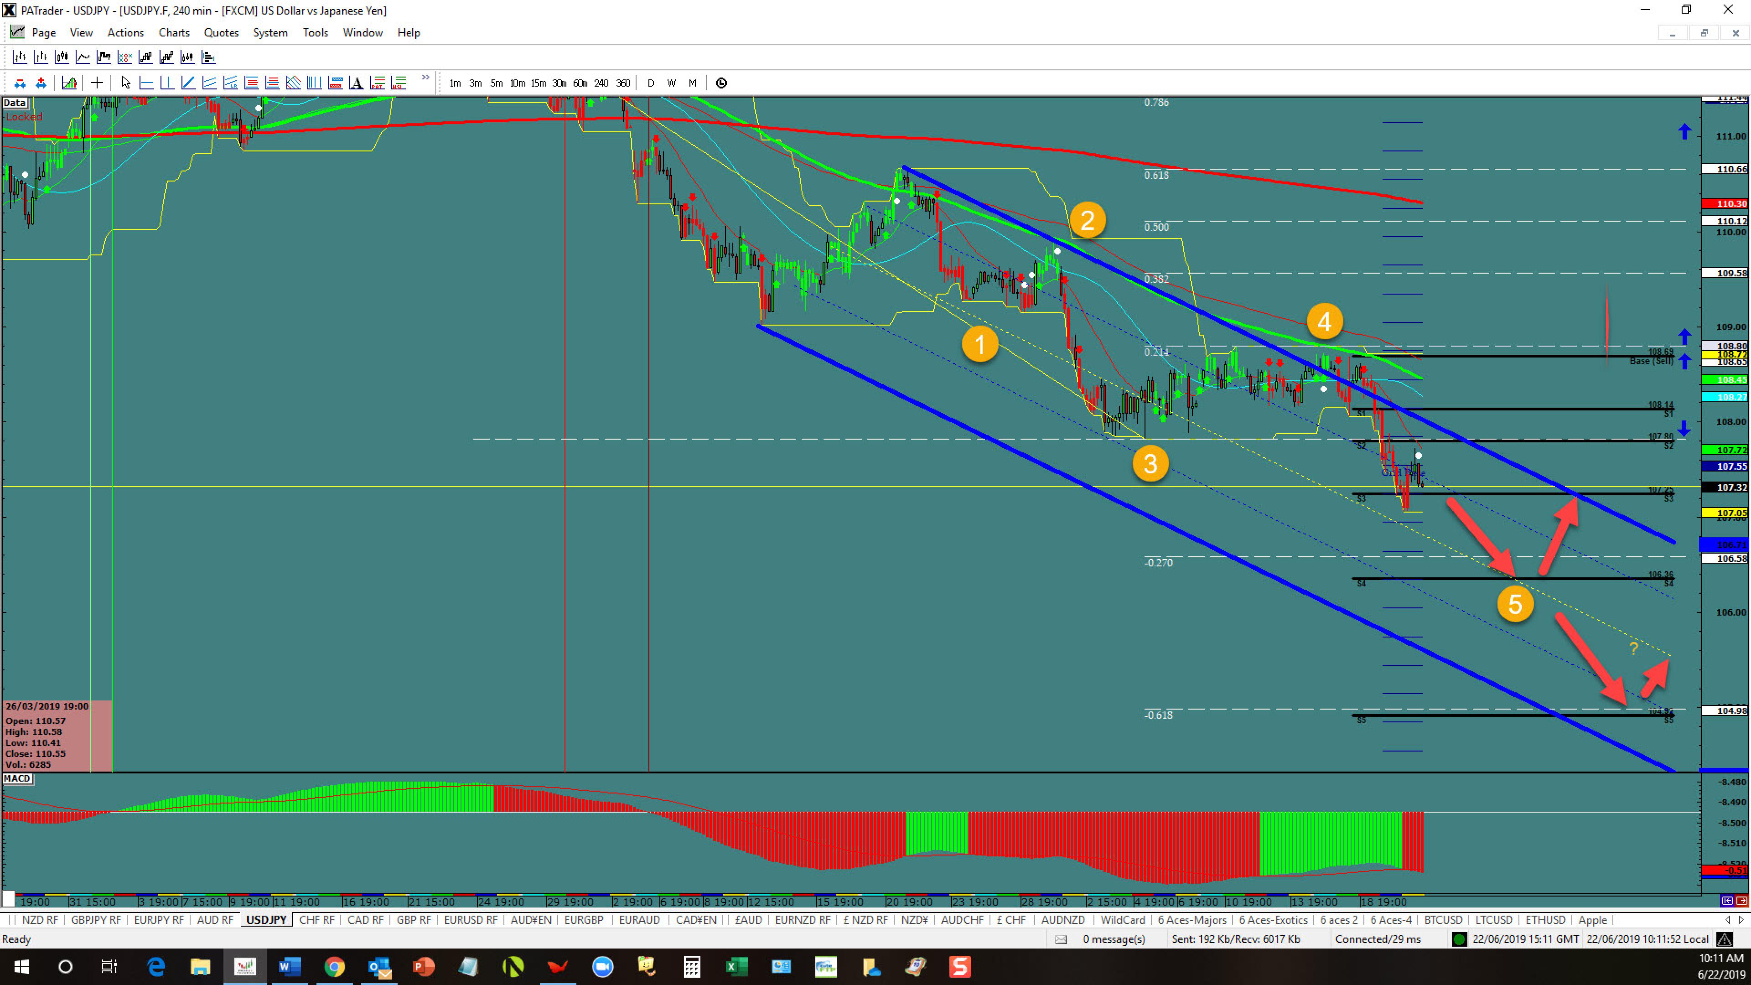Set timeframe to 240 minutes
The width and height of the screenshot is (1751, 985).
(x=601, y=83)
